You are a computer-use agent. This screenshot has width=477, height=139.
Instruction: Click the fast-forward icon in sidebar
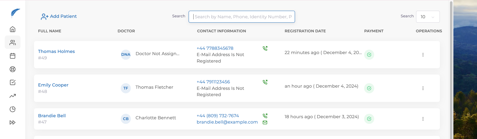click(13, 123)
